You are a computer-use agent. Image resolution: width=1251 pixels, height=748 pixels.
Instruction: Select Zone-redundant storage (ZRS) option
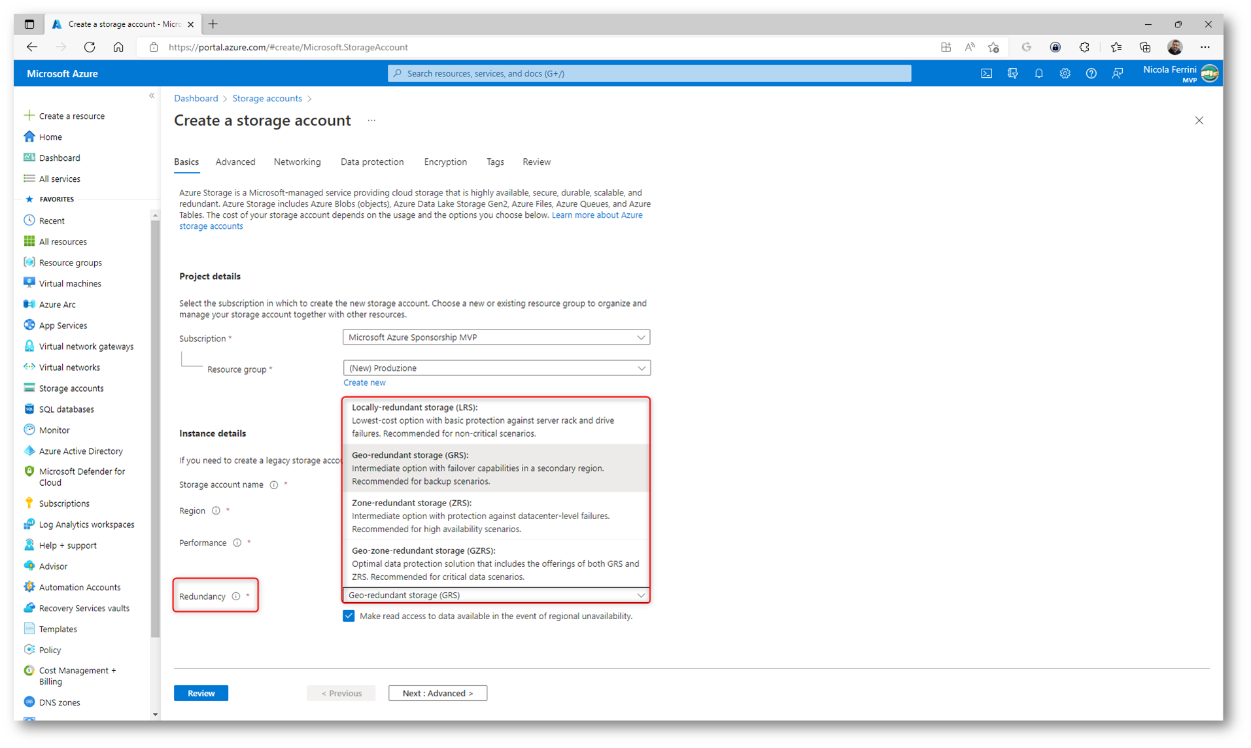[x=496, y=516]
